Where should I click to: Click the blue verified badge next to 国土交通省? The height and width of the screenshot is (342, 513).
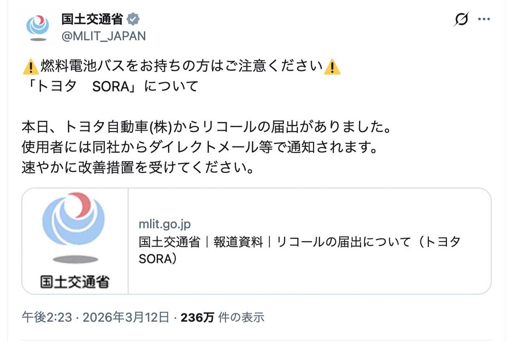134,20
